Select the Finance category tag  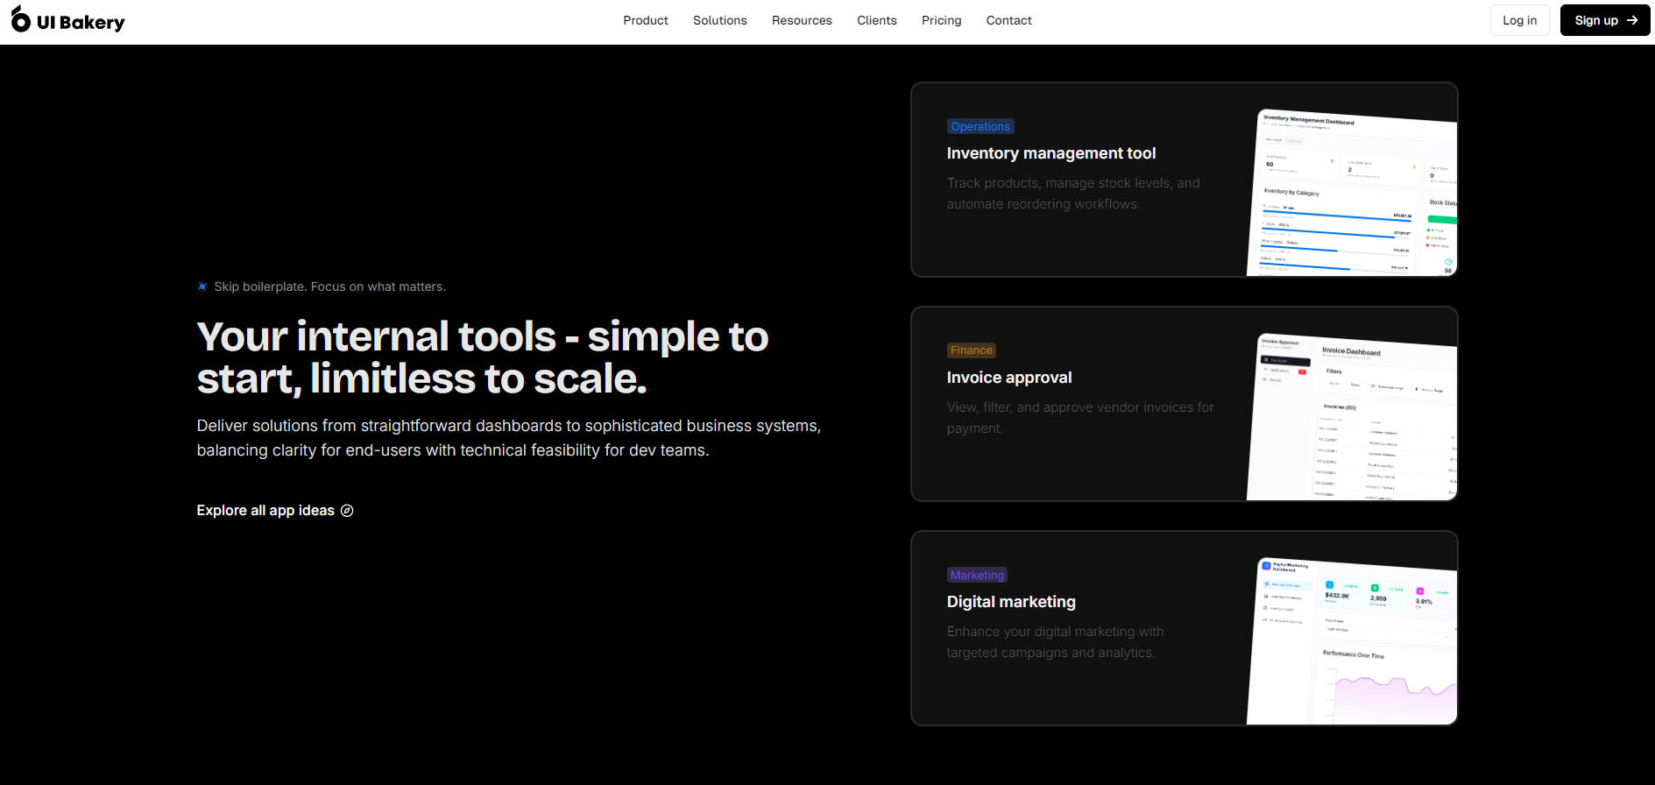(x=971, y=350)
